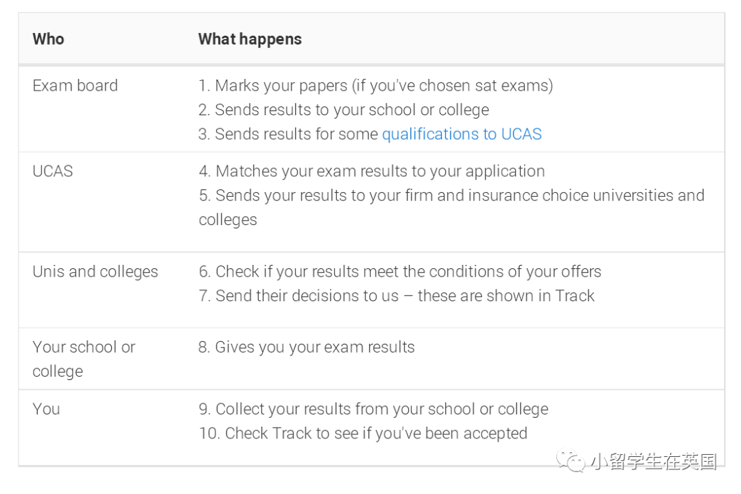This screenshot has width=741, height=494.
Task: Select the 'Exam board' row label
Action: pos(75,86)
